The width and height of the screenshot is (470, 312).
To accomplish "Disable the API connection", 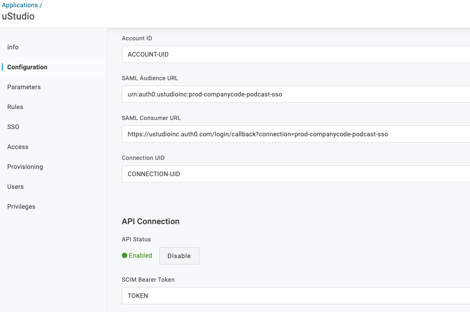I will [179, 256].
